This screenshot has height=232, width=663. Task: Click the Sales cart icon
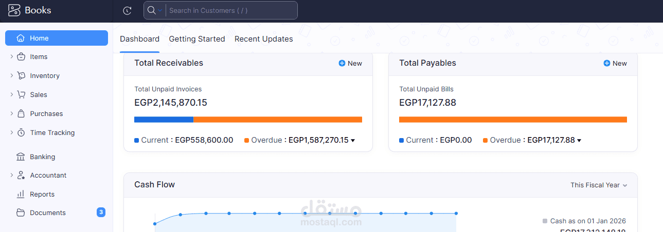21,95
